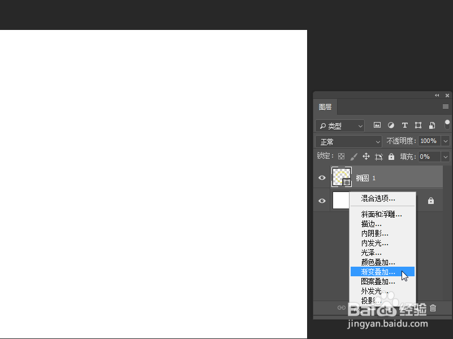
Task: Click lock position move icon
Action: tap(366, 157)
